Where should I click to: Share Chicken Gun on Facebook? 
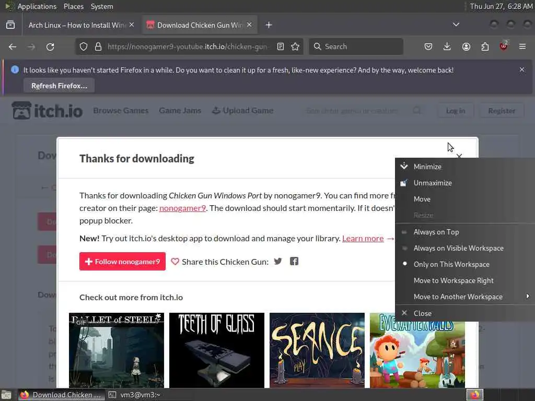point(294,261)
